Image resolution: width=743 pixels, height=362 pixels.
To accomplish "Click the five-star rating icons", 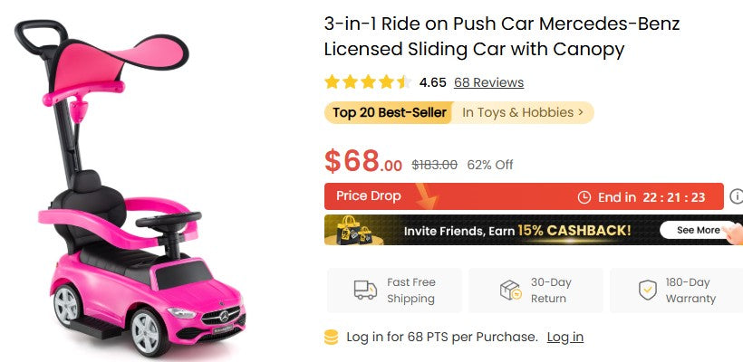I will click(x=368, y=82).
